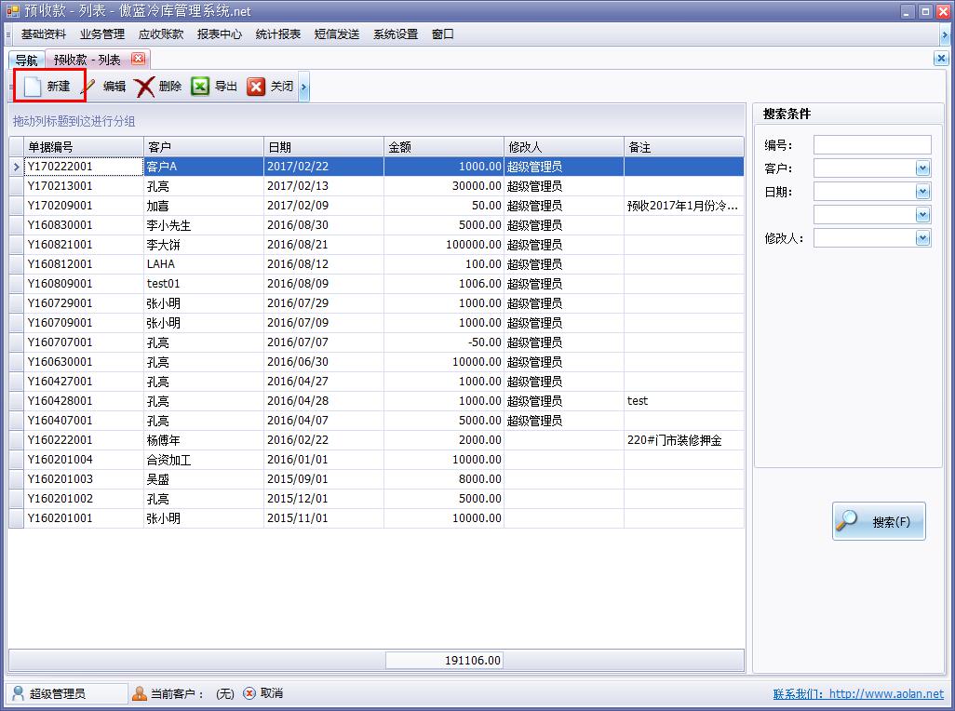
Task: Open the 日期 dropdown in search panel
Action: [921, 191]
